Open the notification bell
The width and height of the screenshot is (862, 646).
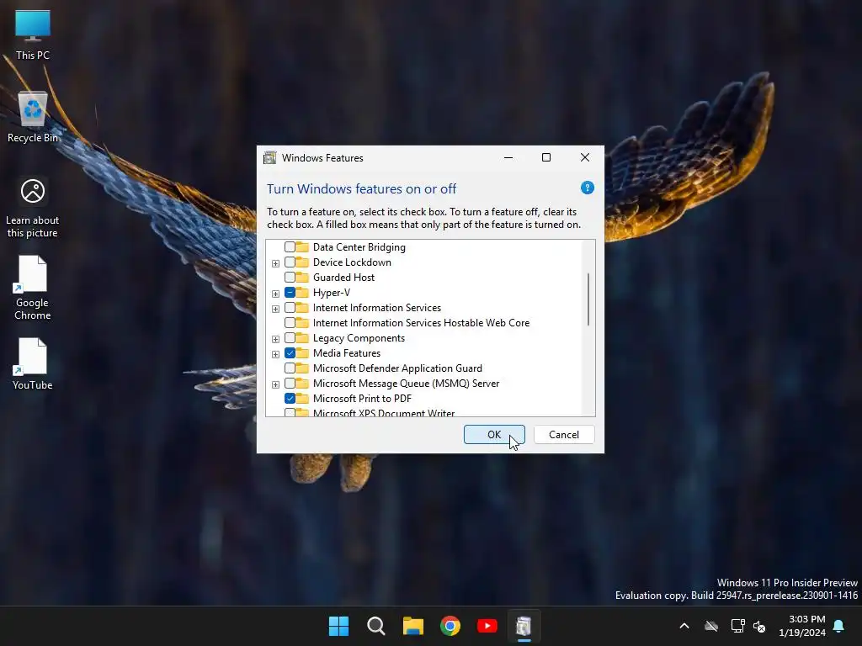[x=839, y=626]
